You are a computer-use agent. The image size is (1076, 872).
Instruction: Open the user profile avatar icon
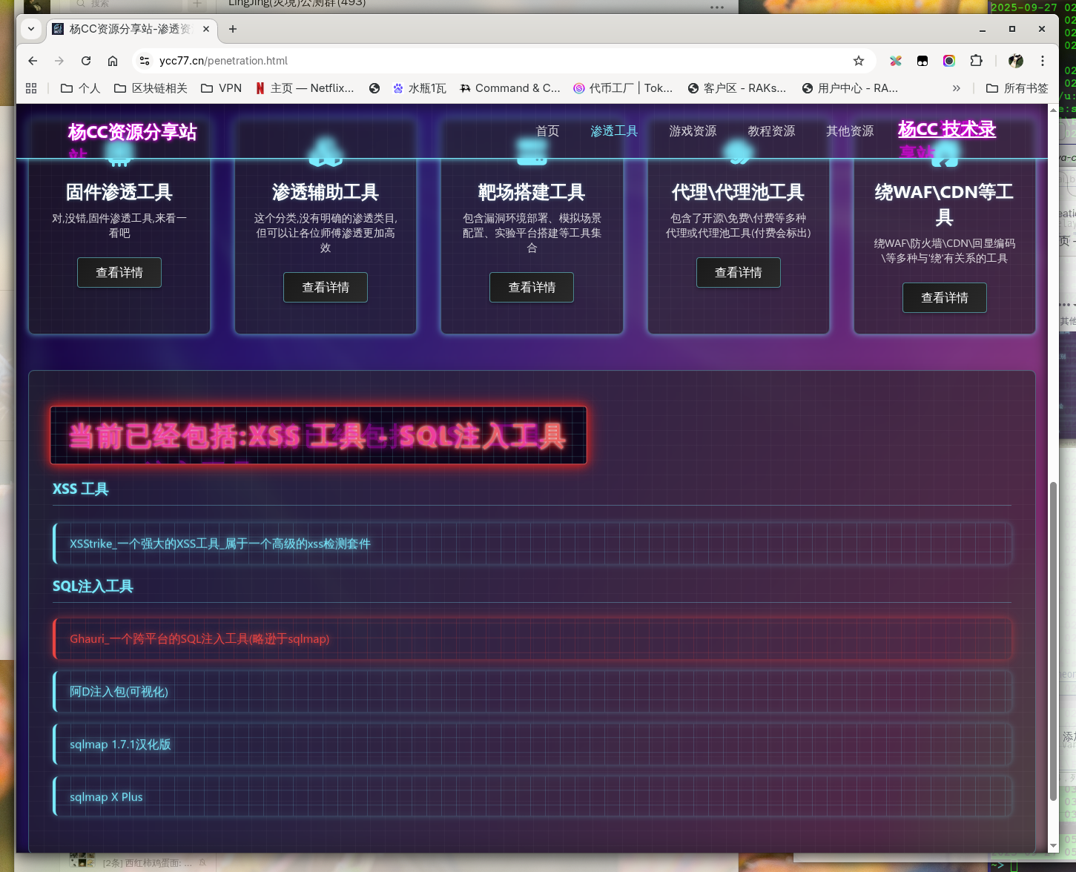1016,61
